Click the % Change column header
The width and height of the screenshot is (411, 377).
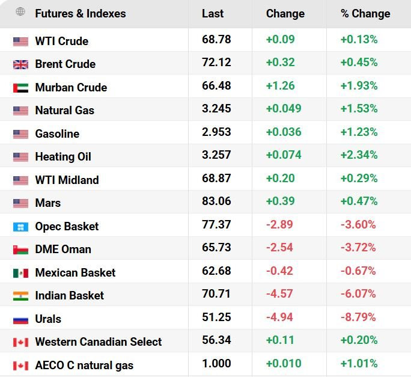tap(365, 14)
